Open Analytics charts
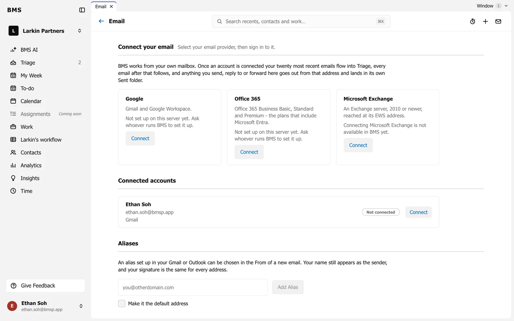This screenshot has height=321, width=514. 46,165
